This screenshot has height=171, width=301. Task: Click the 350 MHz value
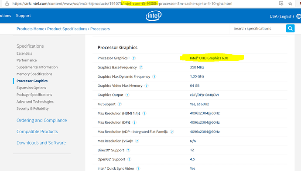(x=197, y=67)
